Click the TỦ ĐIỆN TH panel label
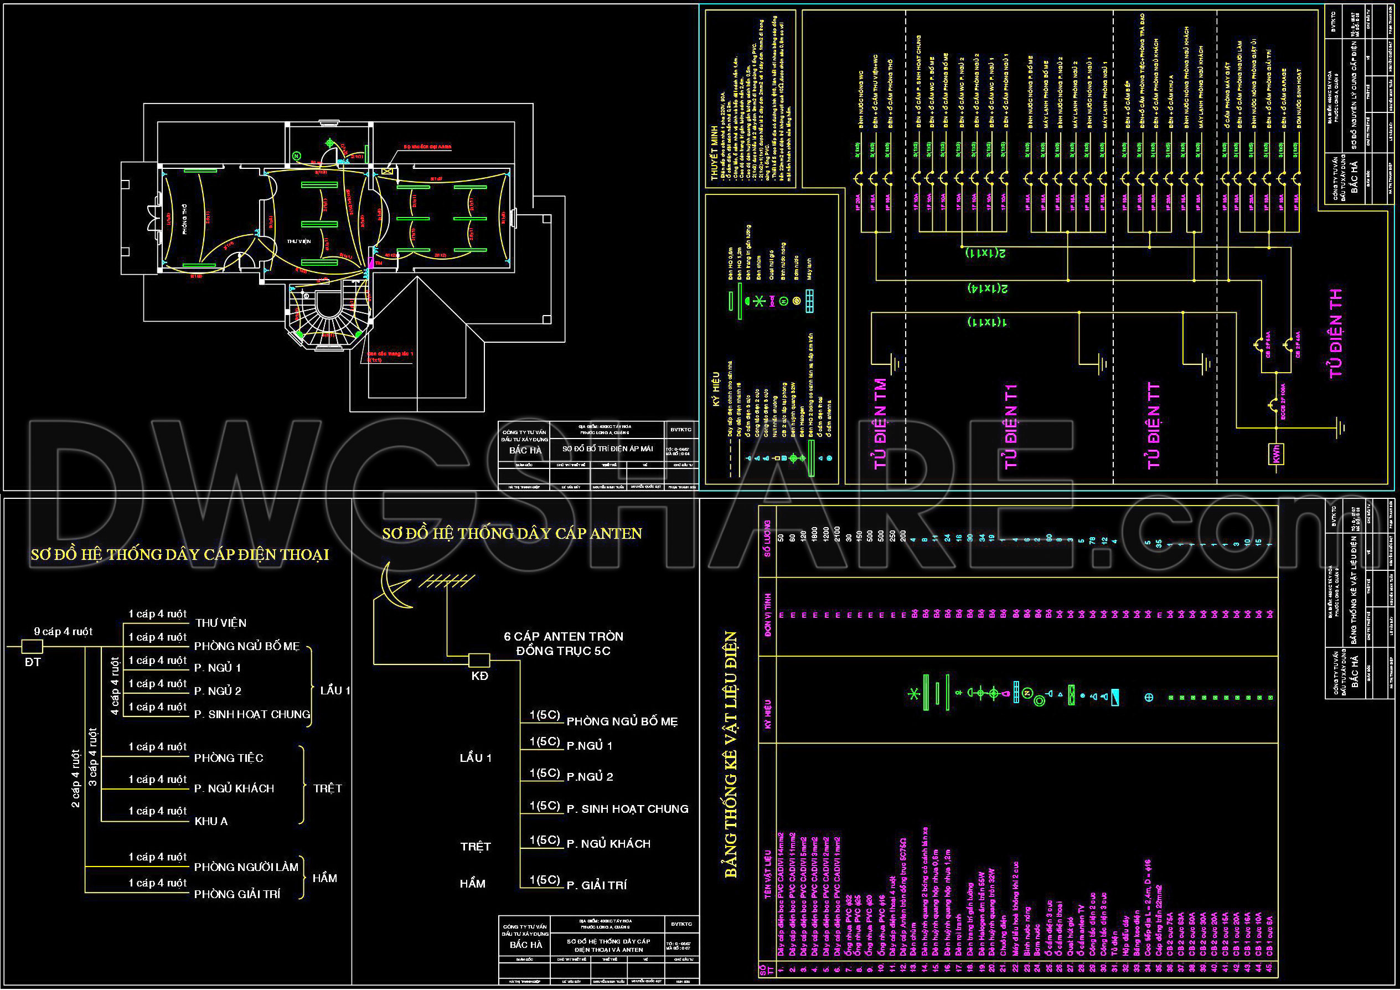Viewport: 1400px width, 990px height. click(x=1335, y=333)
